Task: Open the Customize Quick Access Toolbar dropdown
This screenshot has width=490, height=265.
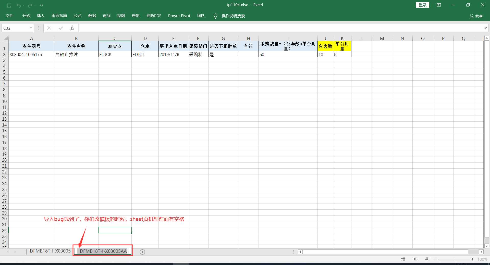Action: click(x=41, y=5)
